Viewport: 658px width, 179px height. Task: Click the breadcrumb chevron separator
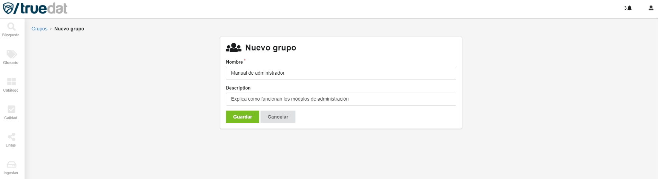(51, 29)
